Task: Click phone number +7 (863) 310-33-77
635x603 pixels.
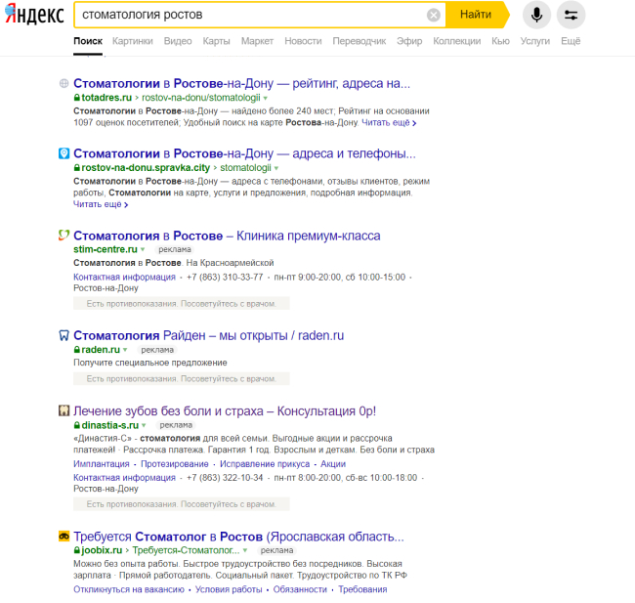Action: tap(225, 278)
